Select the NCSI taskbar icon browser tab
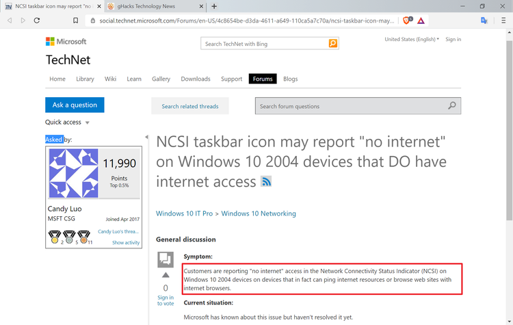 click(x=53, y=6)
